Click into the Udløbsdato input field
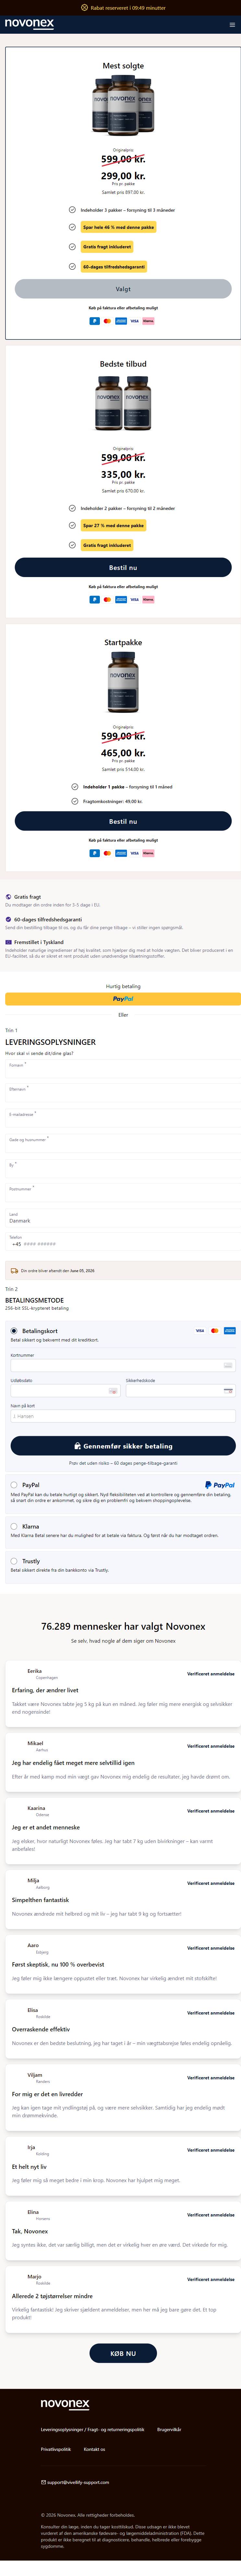 coord(66,1391)
